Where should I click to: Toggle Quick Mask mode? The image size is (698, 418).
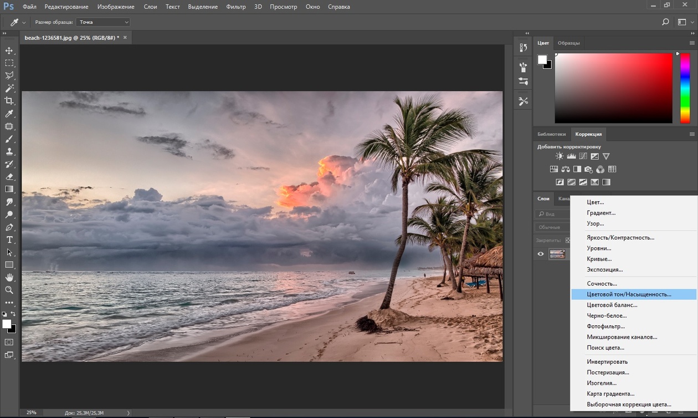coord(9,342)
